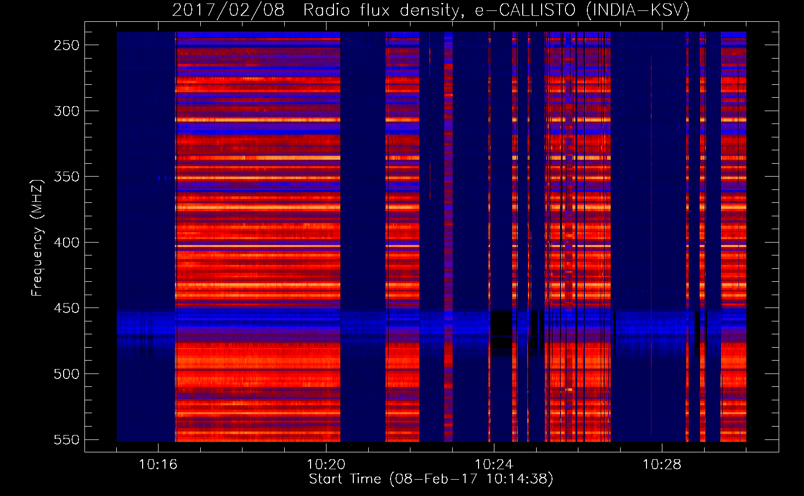The height and width of the screenshot is (496, 804).
Task: Click the 550 frequency tick label
Action: coord(67,440)
